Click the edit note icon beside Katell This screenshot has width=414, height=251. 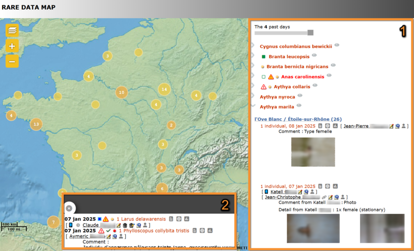[300, 192]
